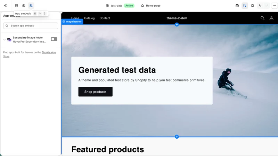Toggle the inspector selection tool
This screenshot has width=278, height=156.
click(245, 6)
